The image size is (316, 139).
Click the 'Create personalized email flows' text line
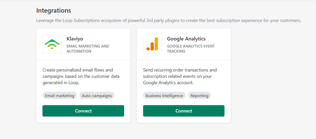[78, 70]
